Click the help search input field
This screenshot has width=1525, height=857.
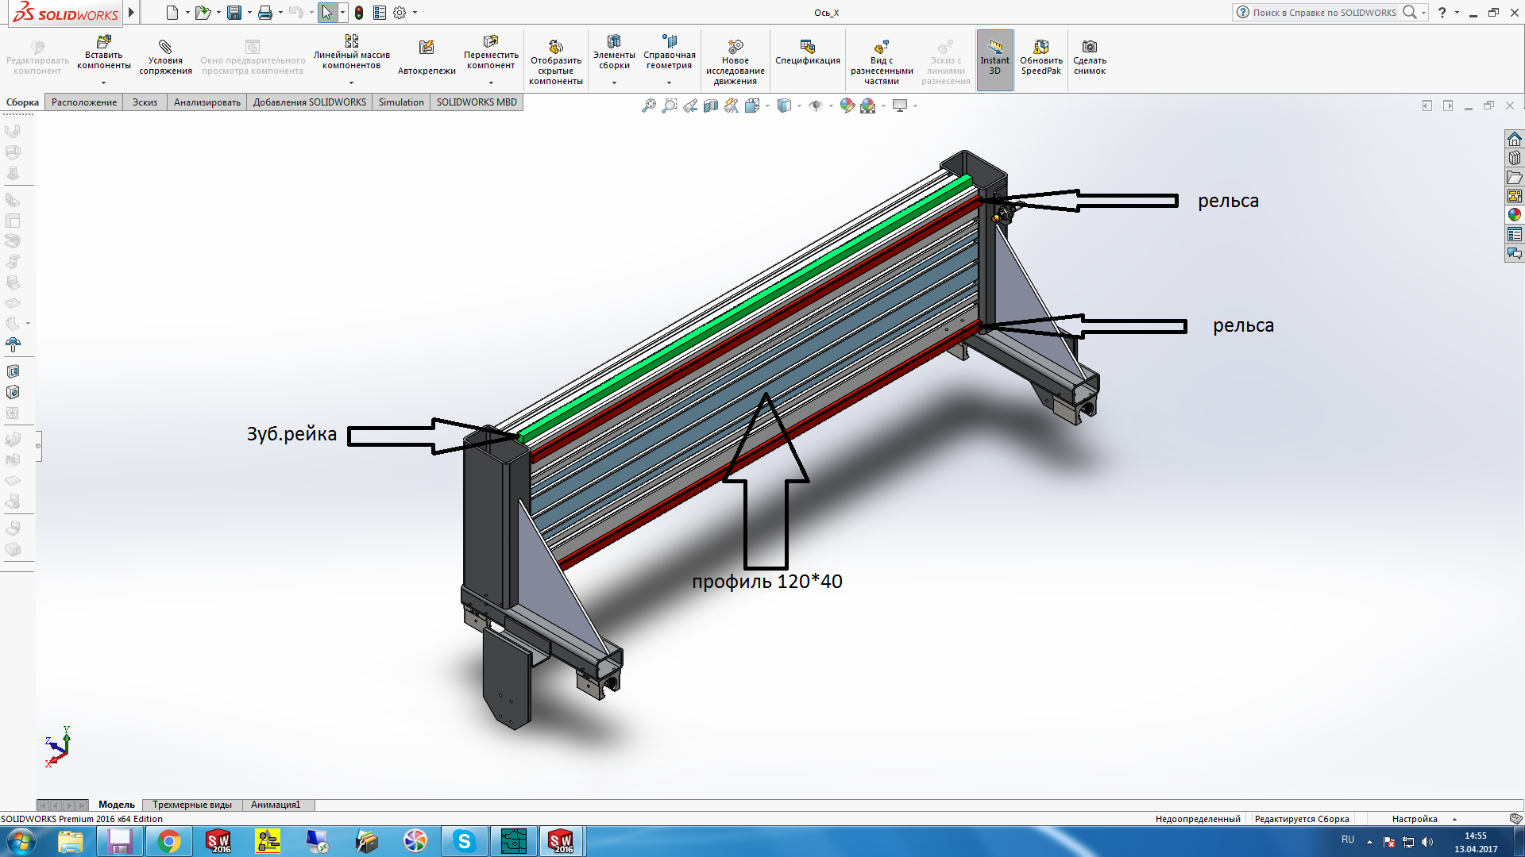pyautogui.click(x=1324, y=13)
